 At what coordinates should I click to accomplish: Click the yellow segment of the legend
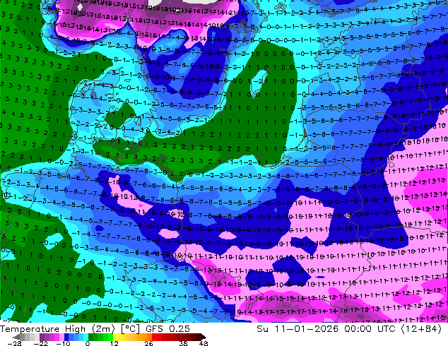115,337
